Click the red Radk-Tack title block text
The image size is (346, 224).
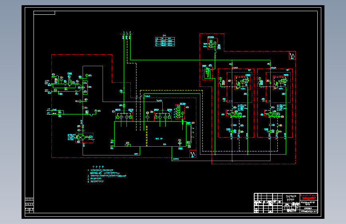click(308, 196)
